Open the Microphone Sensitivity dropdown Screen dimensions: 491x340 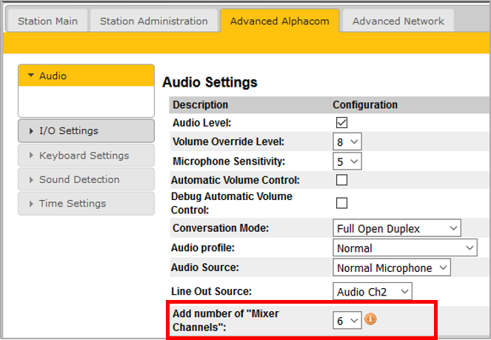click(347, 161)
